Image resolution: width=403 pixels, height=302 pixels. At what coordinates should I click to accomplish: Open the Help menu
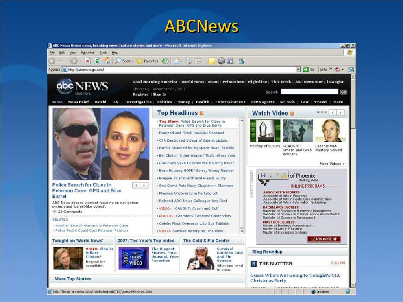(115, 53)
